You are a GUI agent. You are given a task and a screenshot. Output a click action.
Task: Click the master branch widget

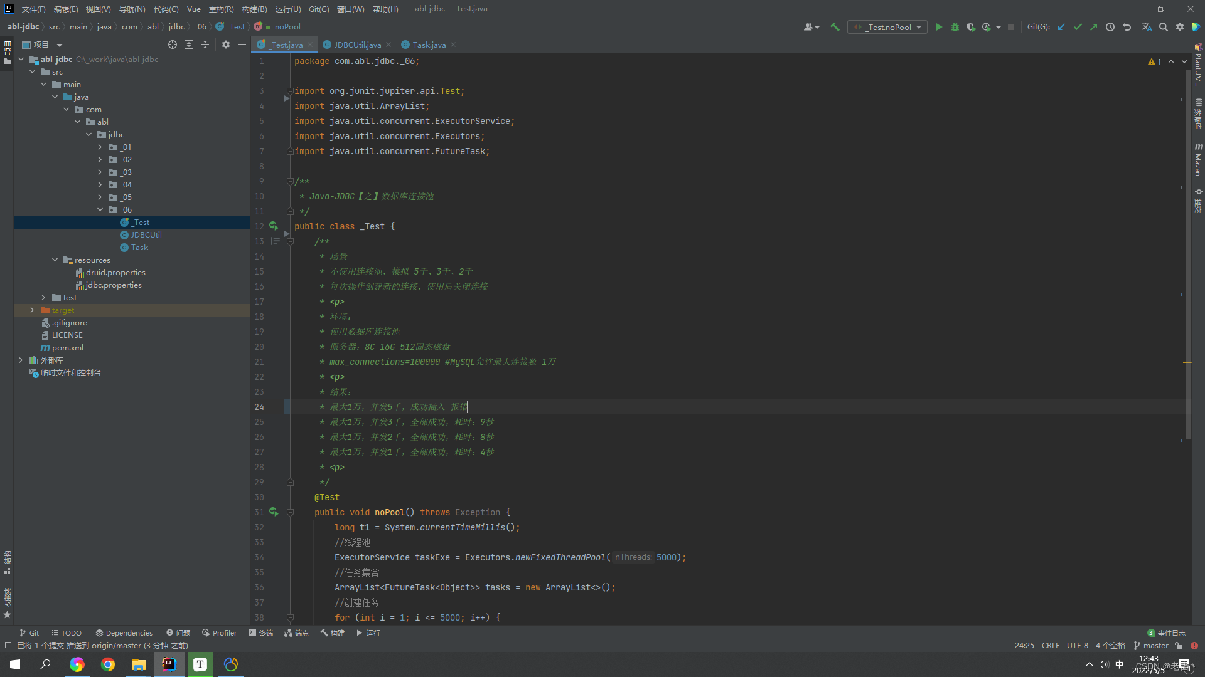pos(1151,646)
